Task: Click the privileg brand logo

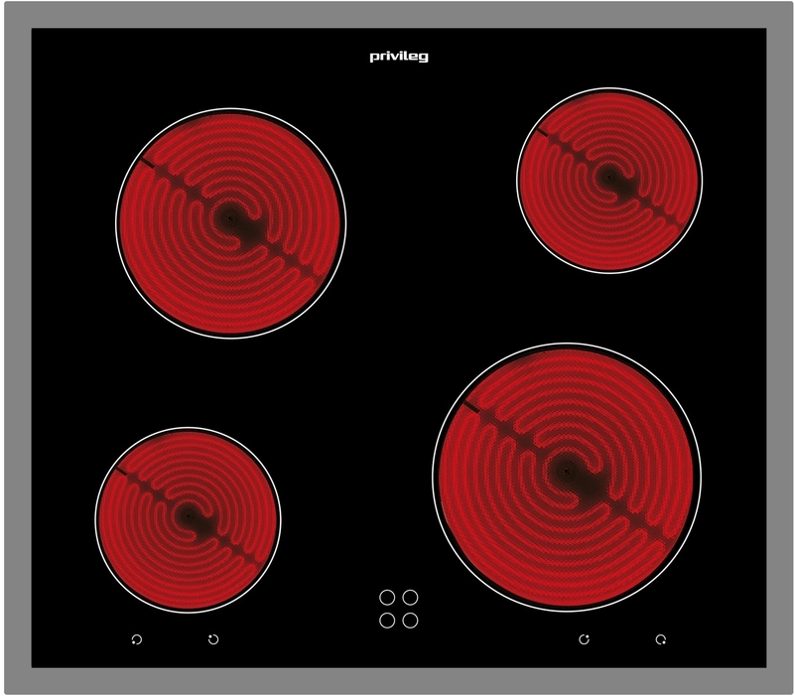Action: (x=398, y=58)
